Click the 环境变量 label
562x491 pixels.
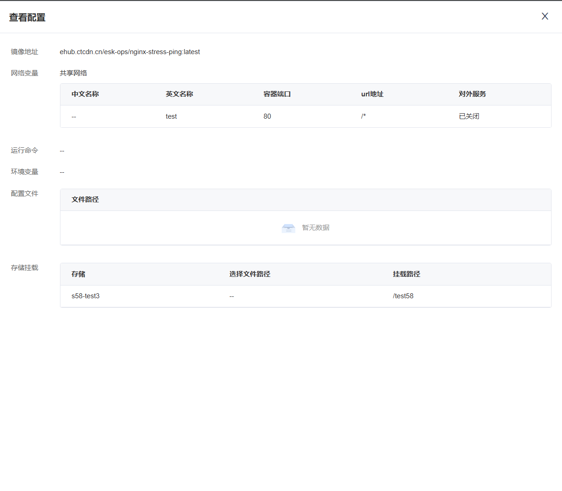pyautogui.click(x=25, y=172)
